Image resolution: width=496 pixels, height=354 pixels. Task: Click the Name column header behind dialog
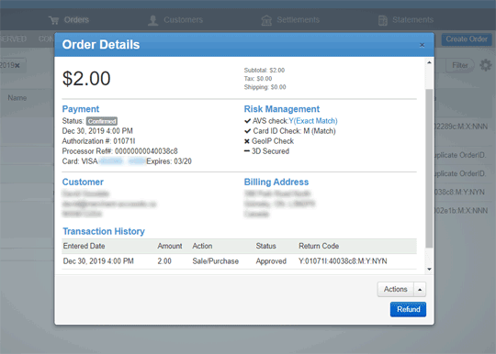coord(17,98)
